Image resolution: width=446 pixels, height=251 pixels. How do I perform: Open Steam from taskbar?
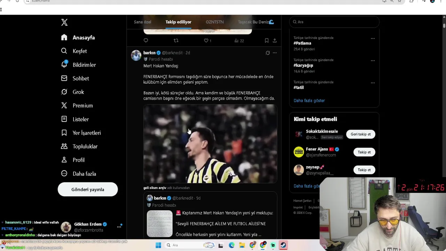(283, 245)
